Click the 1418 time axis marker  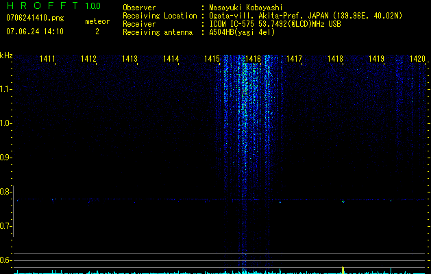click(335, 58)
